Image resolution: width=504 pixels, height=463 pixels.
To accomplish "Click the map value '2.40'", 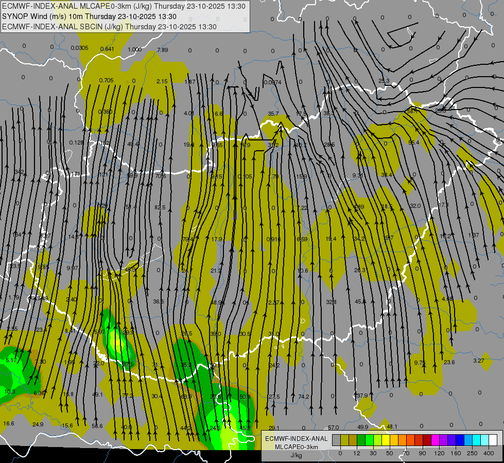I will coord(72,299).
